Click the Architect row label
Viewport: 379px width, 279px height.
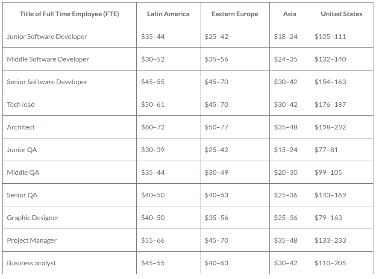click(21, 127)
